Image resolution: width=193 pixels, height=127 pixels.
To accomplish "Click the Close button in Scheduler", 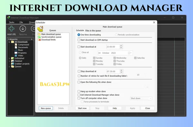I will tap(147, 108).
